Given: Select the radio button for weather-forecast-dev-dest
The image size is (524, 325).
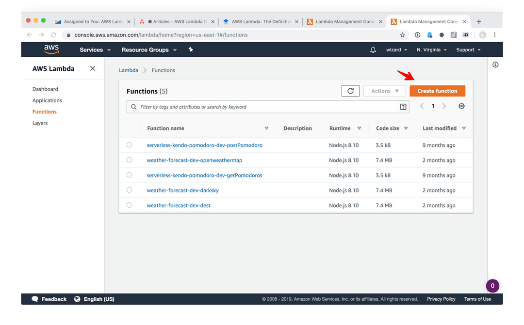Looking at the screenshot, I should click(x=129, y=205).
